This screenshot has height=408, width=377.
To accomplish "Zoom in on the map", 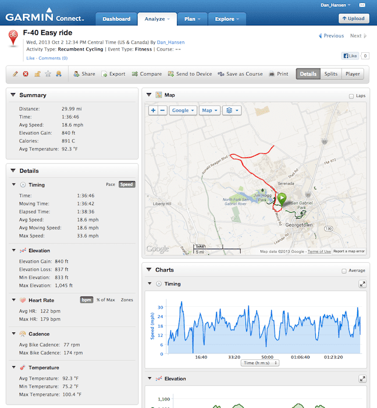I will tap(153, 110).
